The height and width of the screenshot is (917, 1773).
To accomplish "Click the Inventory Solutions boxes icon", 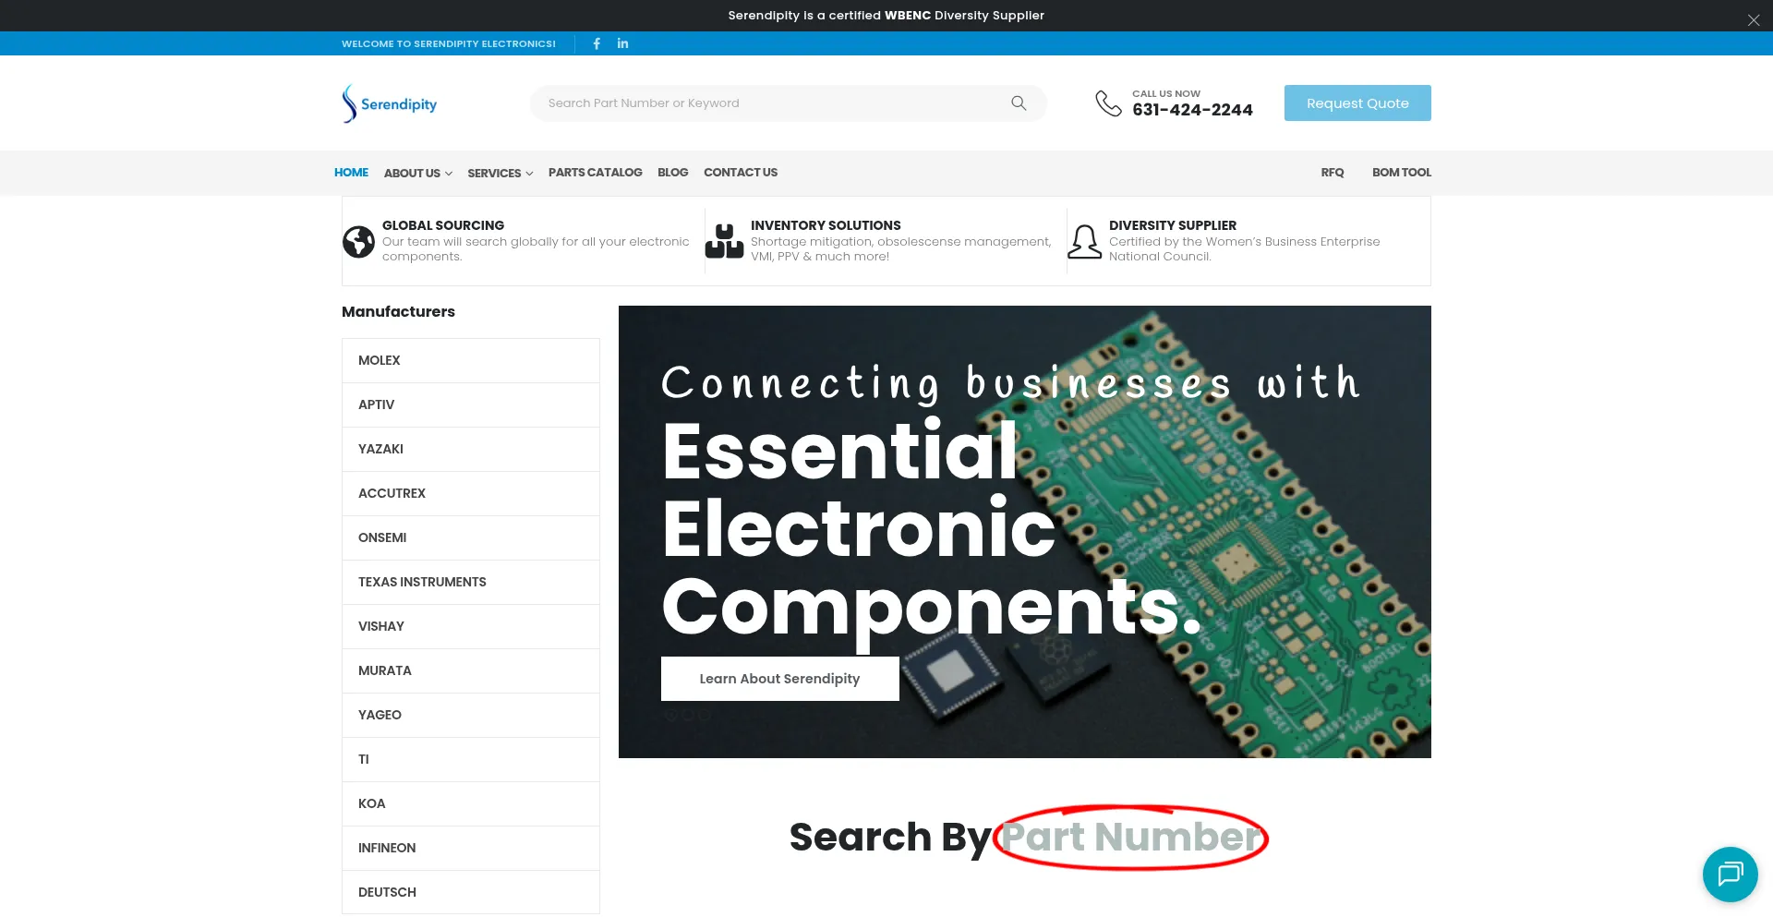I will (x=724, y=242).
